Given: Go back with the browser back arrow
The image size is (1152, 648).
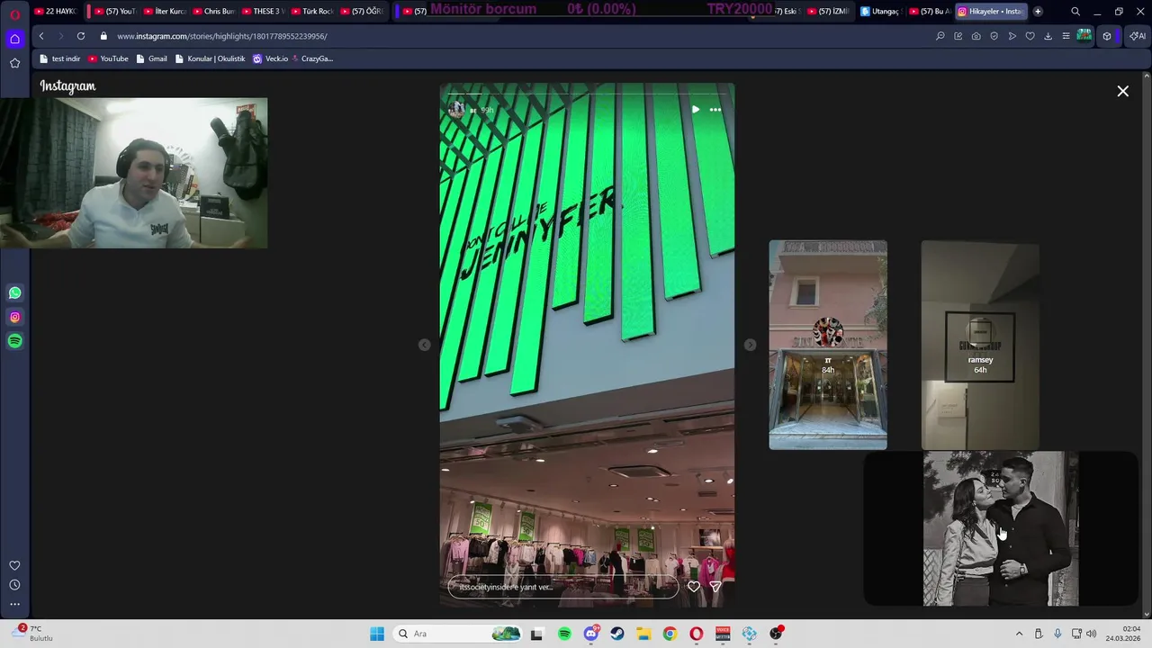Looking at the screenshot, I should [x=41, y=36].
